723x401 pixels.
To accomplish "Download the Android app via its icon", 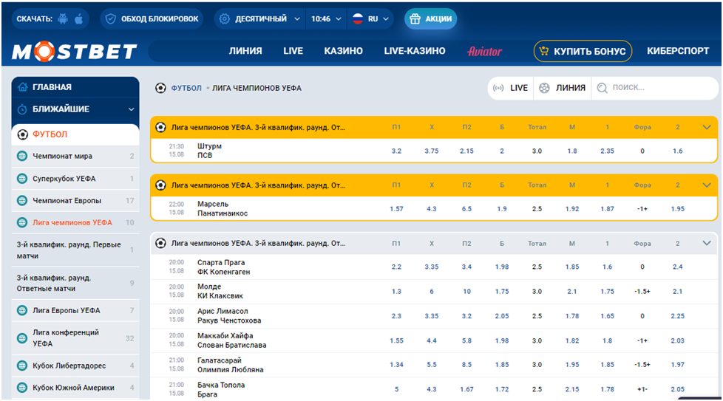I will tap(63, 19).
